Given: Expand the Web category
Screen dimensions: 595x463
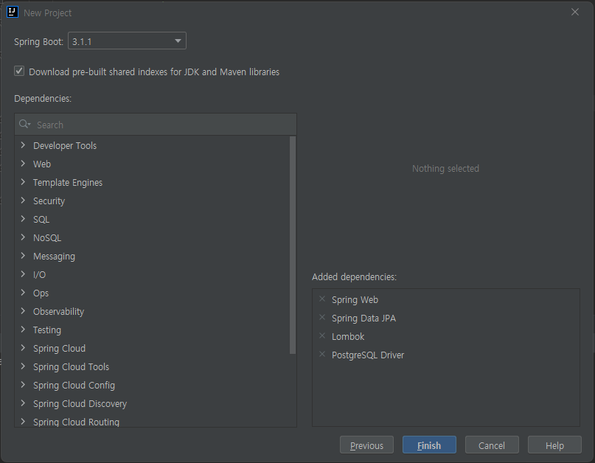Looking at the screenshot, I should (x=23, y=164).
